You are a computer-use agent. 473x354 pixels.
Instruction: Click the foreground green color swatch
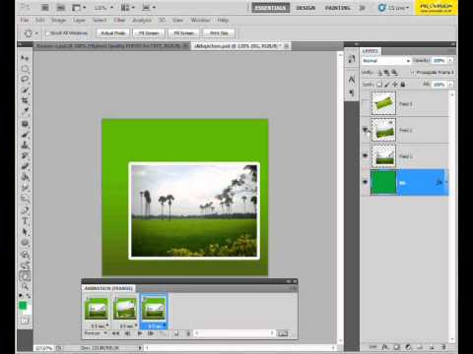click(x=23, y=306)
